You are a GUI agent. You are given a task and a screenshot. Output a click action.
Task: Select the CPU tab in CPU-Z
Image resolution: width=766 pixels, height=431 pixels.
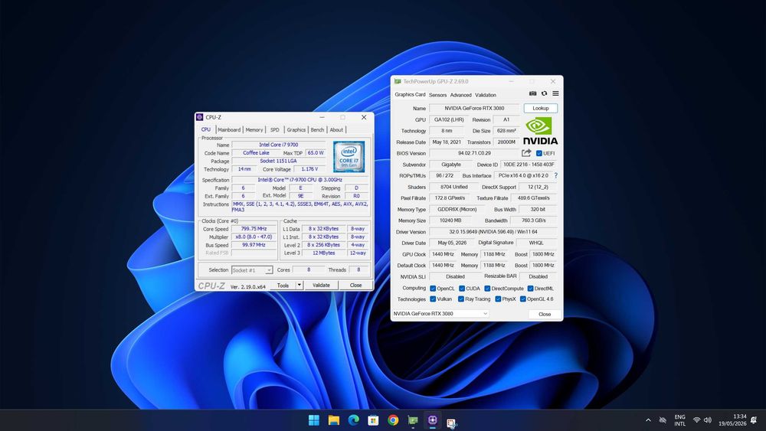coord(206,129)
